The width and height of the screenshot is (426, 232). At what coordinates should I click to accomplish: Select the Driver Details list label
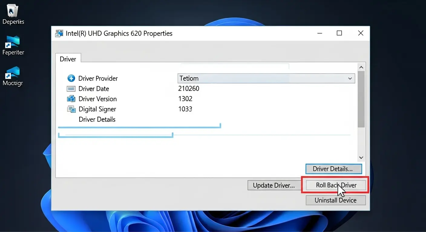(x=97, y=119)
